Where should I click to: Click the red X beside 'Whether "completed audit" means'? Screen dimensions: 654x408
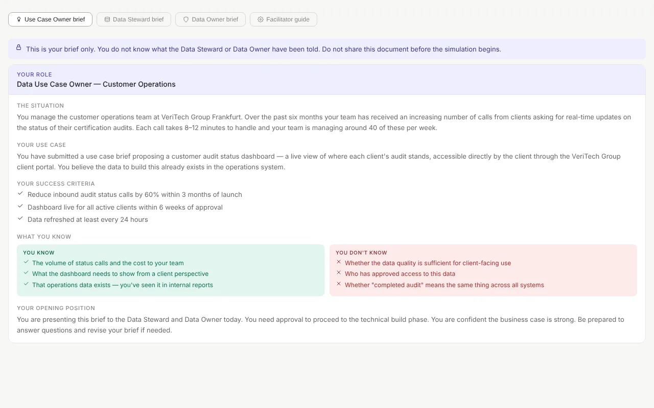[x=338, y=284]
